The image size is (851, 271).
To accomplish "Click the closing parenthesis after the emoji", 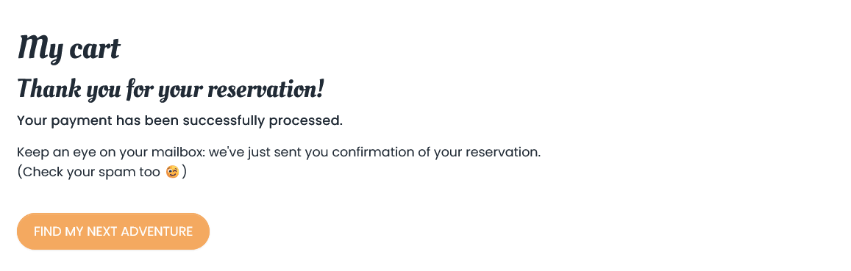I will tap(185, 173).
